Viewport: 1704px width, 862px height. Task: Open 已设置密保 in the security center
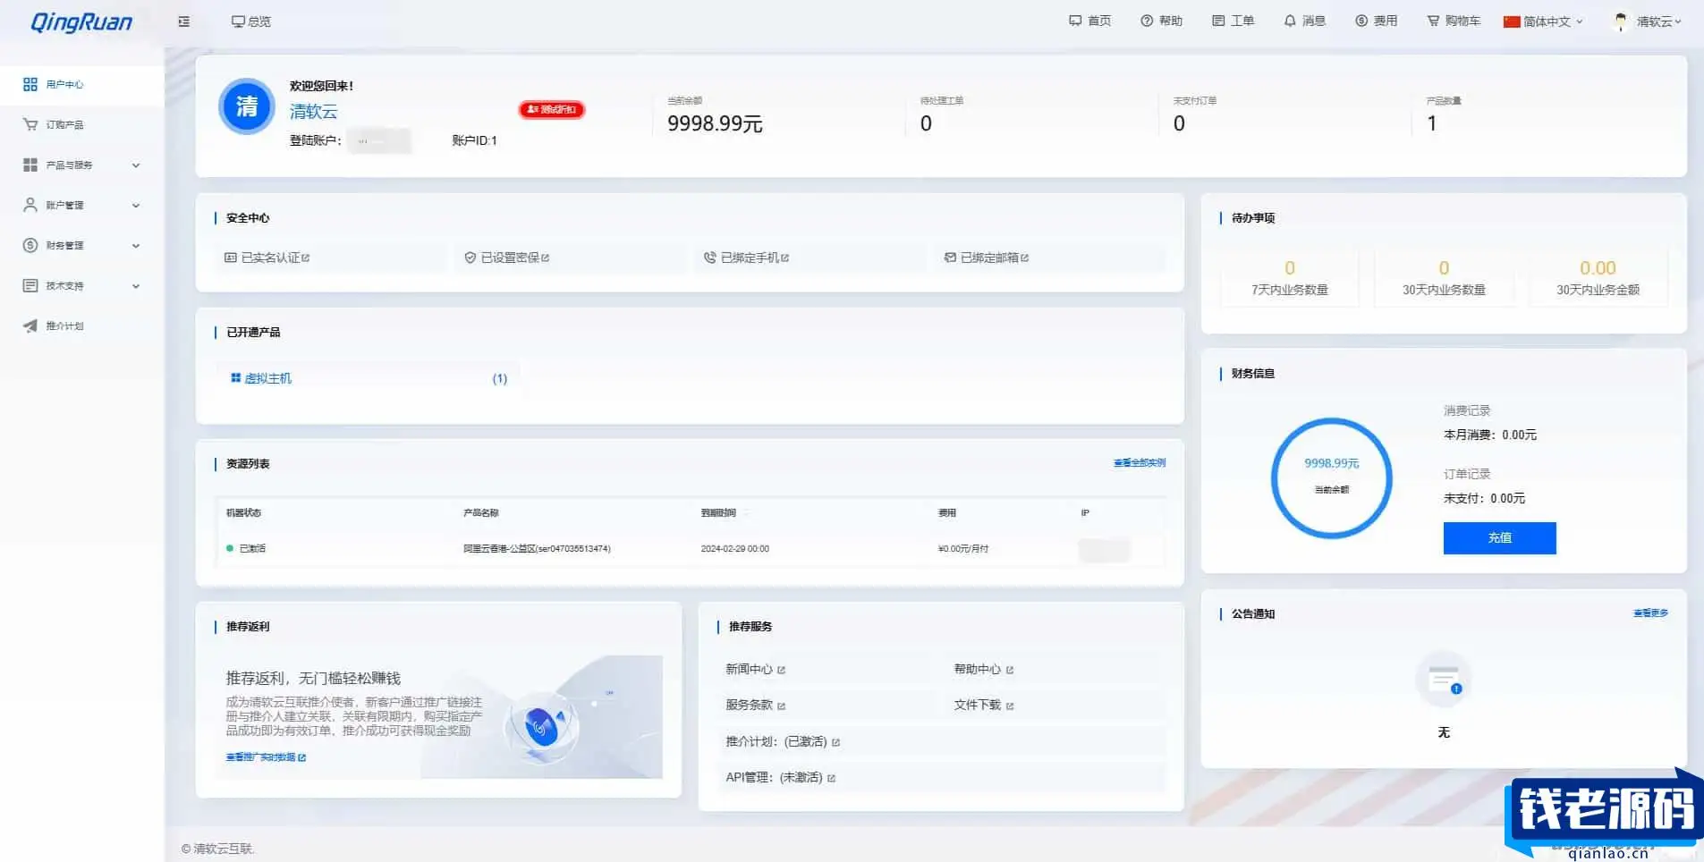tap(507, 258)
